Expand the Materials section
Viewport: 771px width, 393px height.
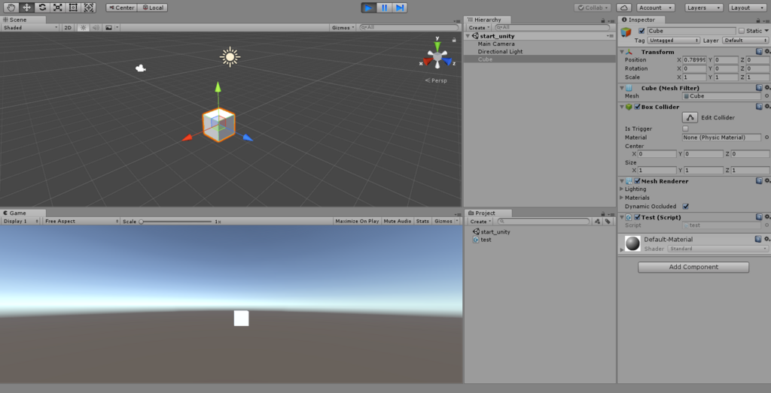(621, 198)
